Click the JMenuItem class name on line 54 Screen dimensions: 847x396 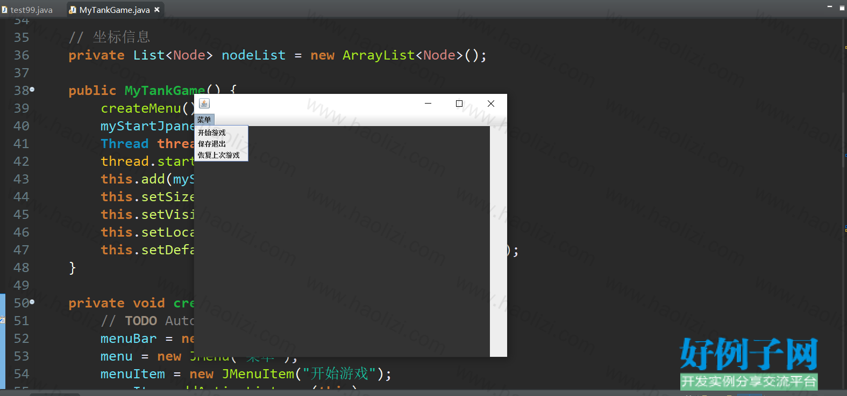[258, 374]
